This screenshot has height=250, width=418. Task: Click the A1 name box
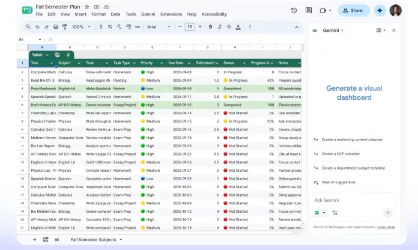tap(29, 40)
